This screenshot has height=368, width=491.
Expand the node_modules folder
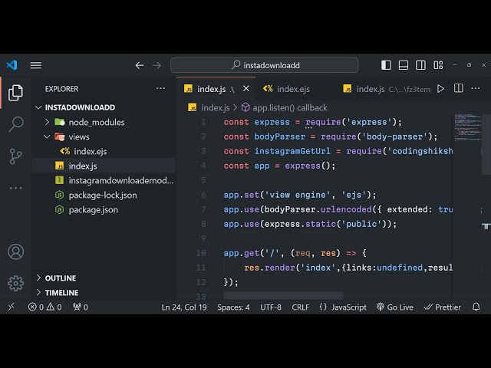[x=48, y=122]
